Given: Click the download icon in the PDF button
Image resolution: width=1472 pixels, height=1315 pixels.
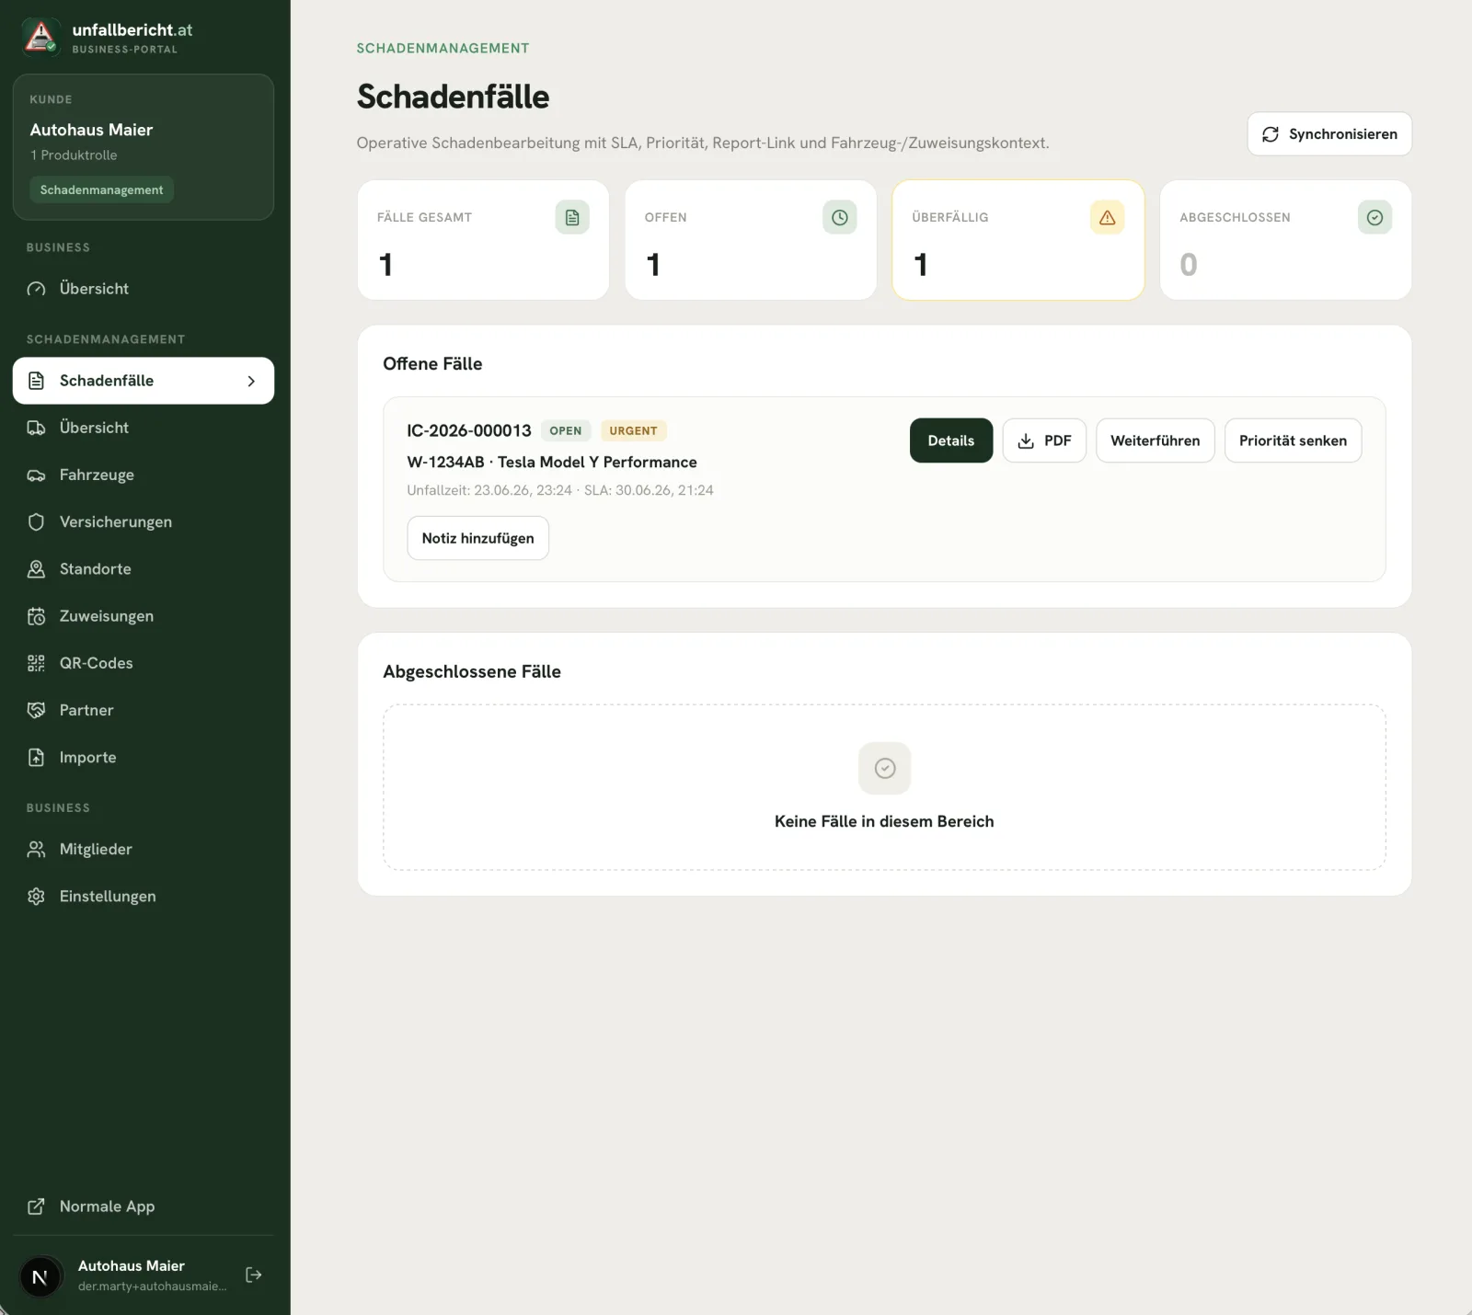Looking at the screenshot, I should (x=1026, y=441).
